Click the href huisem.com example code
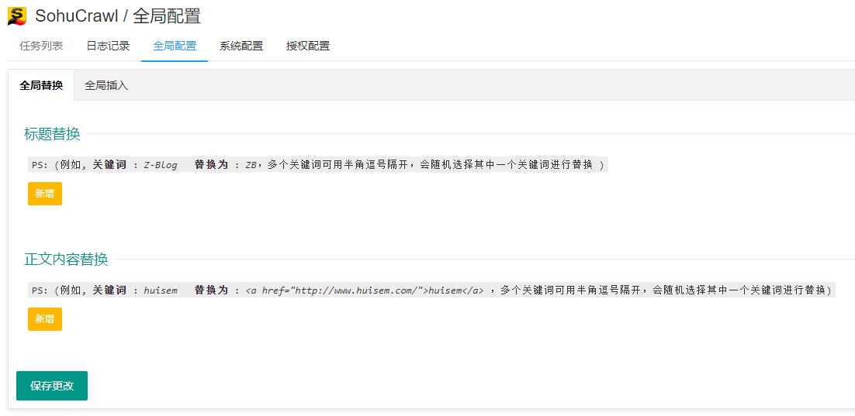 coord(365,291)
